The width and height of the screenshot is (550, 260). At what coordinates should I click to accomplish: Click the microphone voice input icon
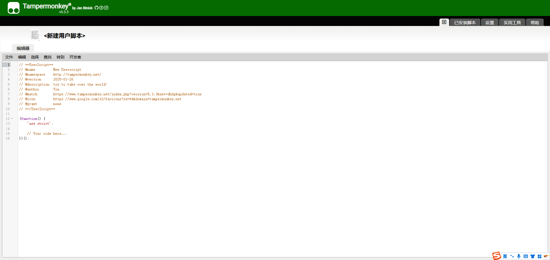pyautogui.click(x=519, y=256)
